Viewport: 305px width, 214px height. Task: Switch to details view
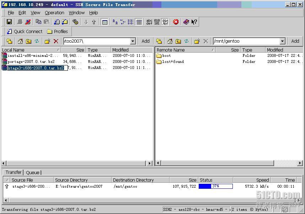[x=139, y=22]
